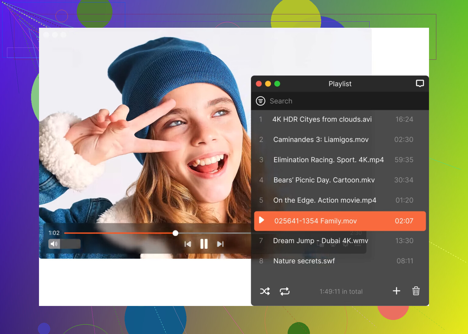468x334 pixels.
Task: Click the chat bubble icon in Playlist header
Action: pos(420,83)
